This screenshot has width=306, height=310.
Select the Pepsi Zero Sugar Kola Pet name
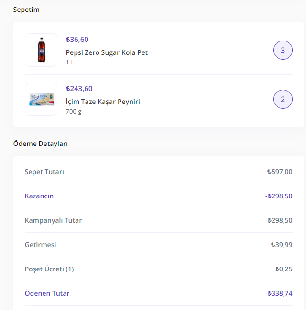point(107,52)
